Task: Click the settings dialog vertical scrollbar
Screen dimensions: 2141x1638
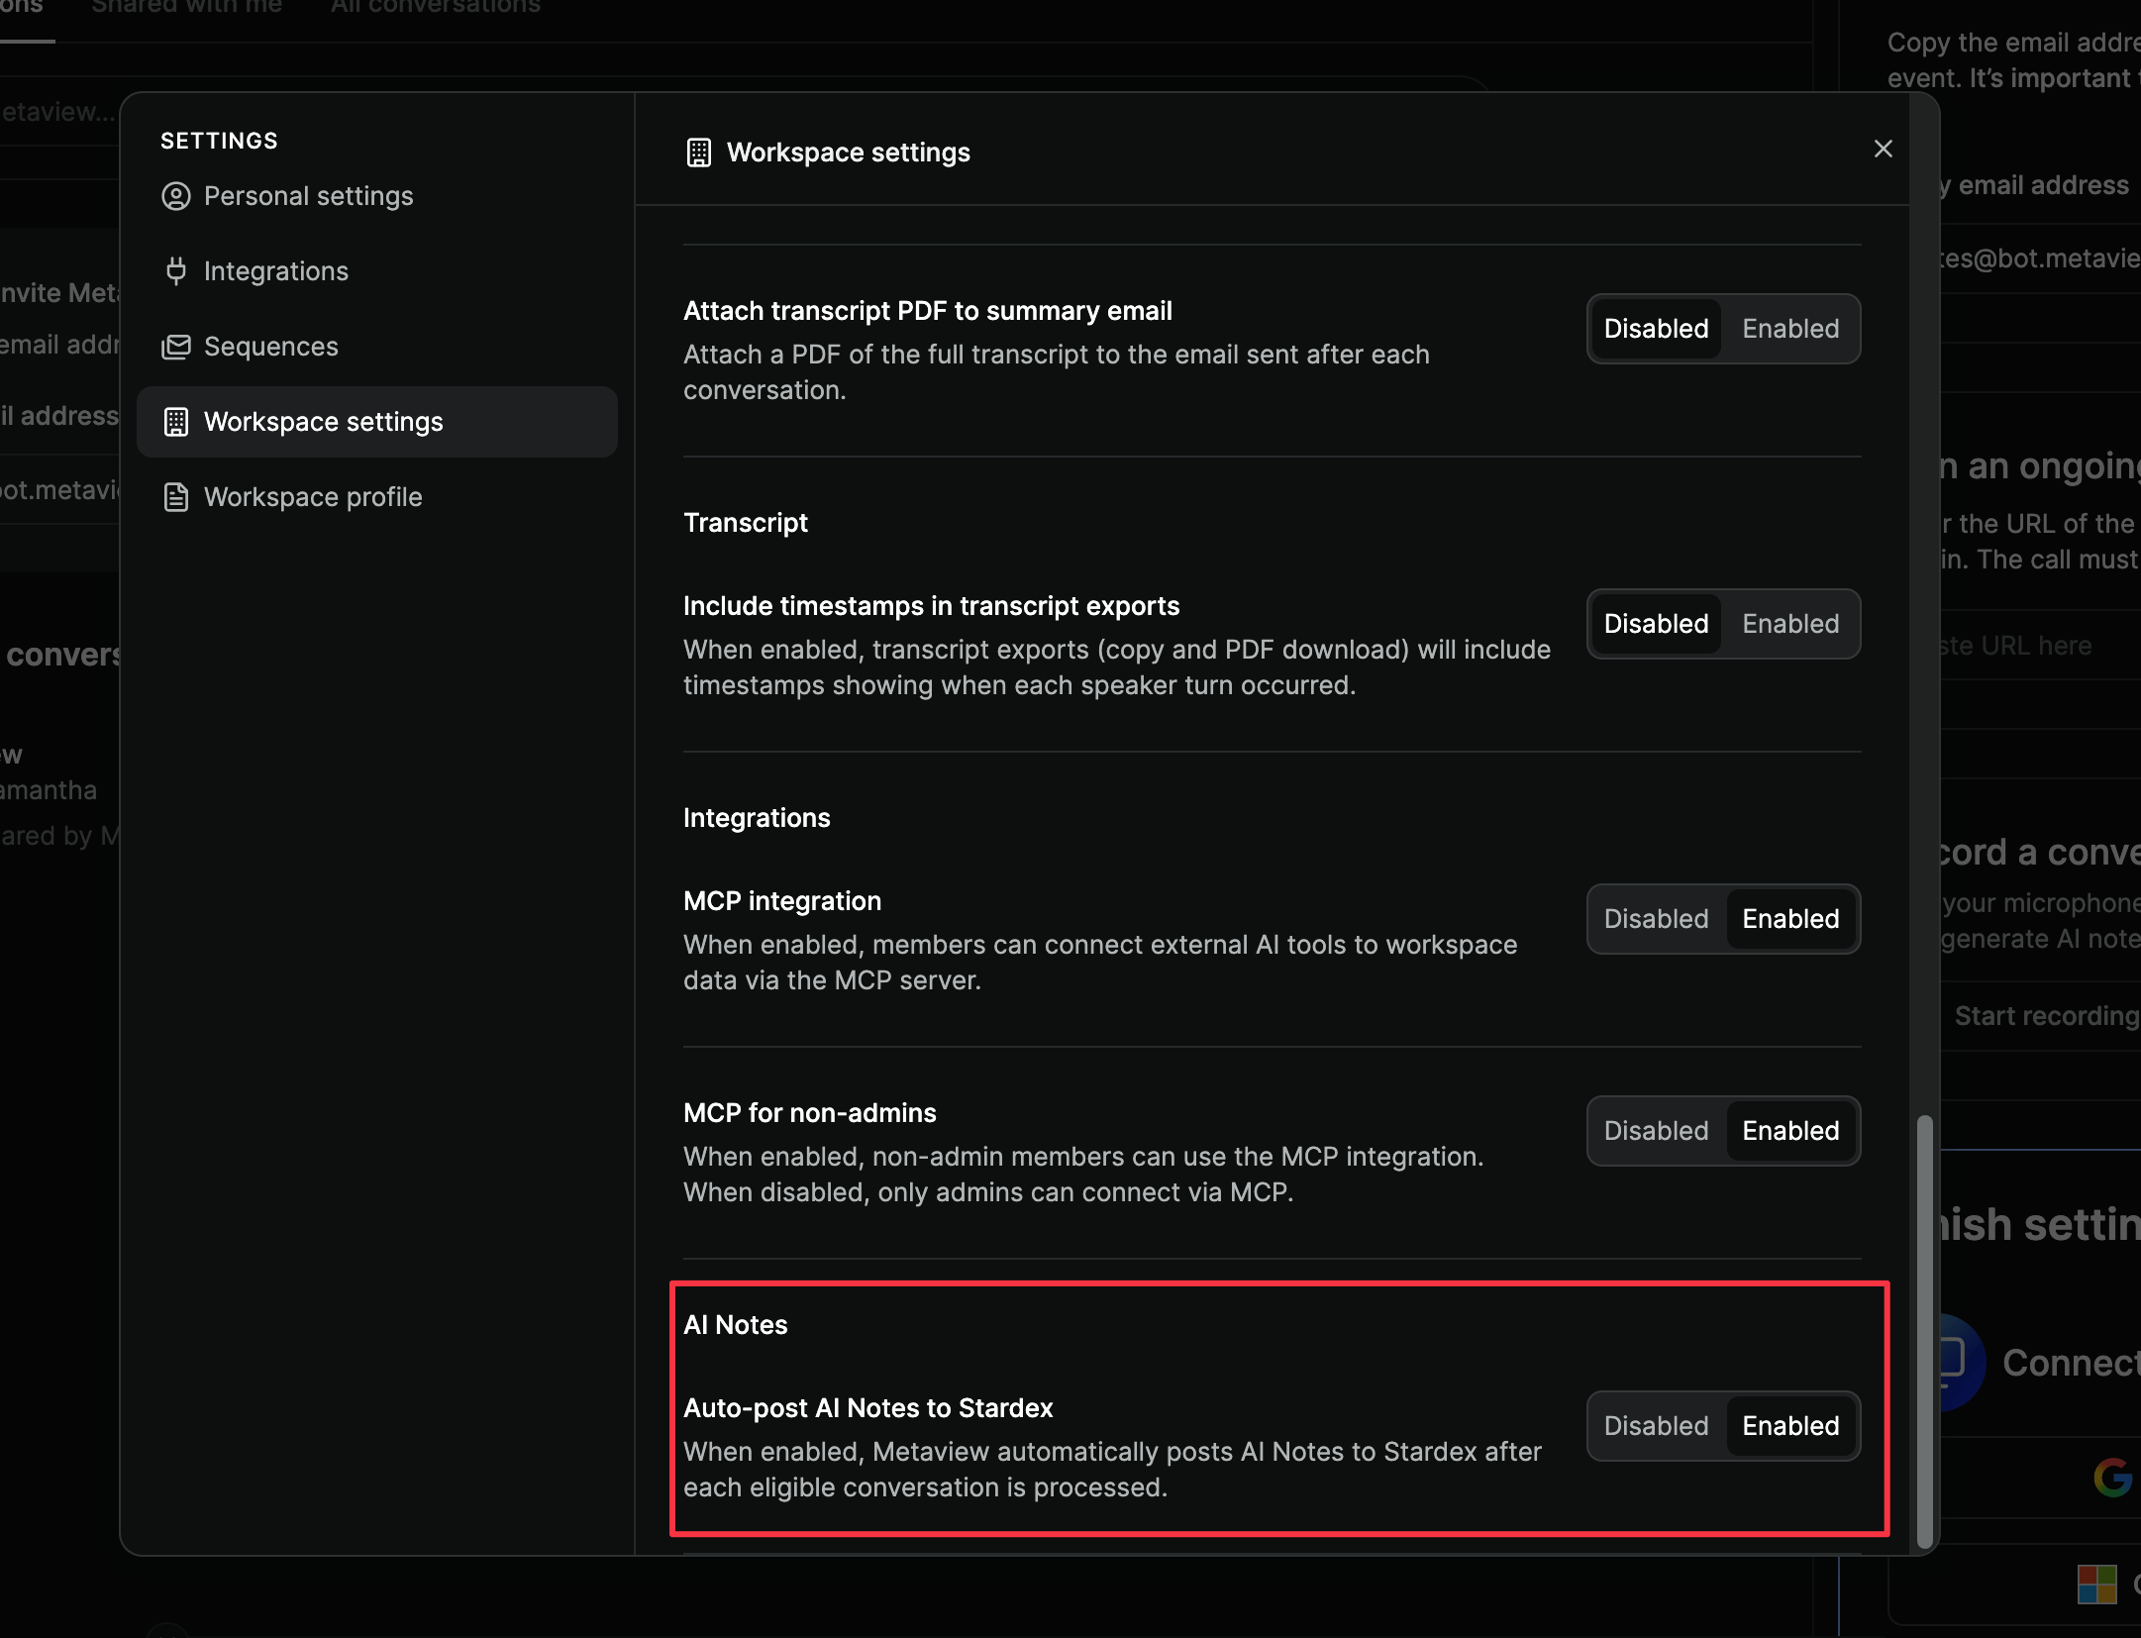Action: coord(1924,1331)
